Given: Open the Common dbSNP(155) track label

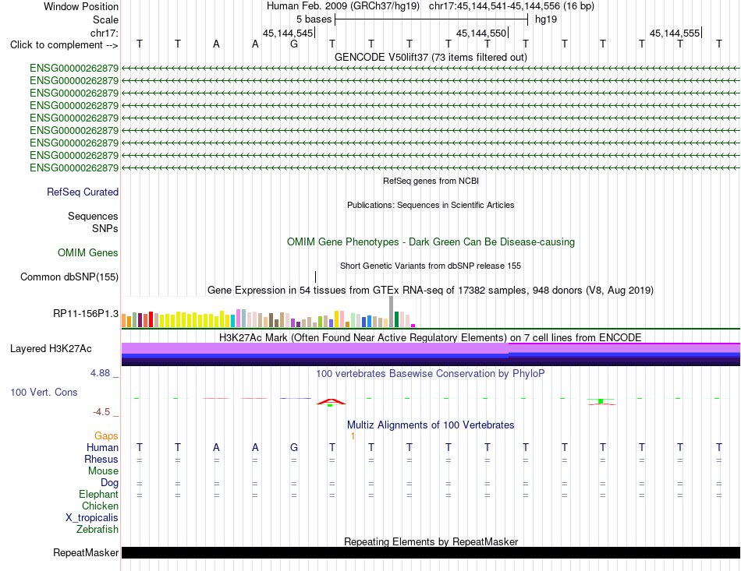Looking at the screenshot, I should click(x=69, y=277).
